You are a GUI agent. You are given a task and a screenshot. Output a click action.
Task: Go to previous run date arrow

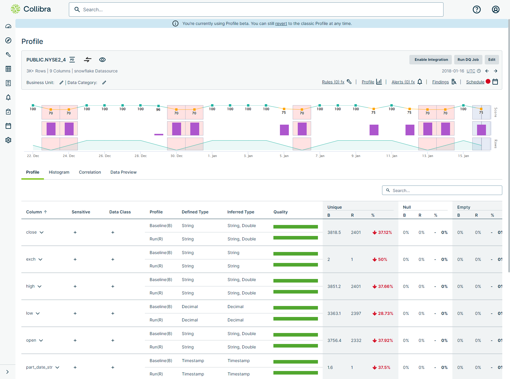487,71
